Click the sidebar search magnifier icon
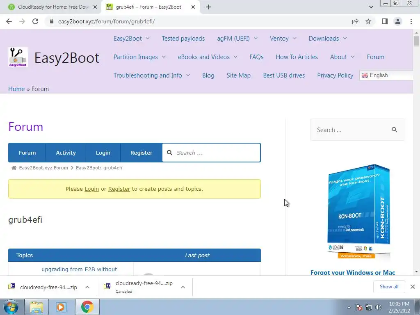The image size is (420, 315). tap(394, 130)
